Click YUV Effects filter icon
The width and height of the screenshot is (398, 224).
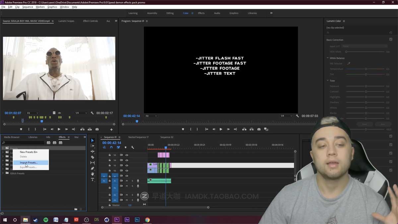point(60,143)
